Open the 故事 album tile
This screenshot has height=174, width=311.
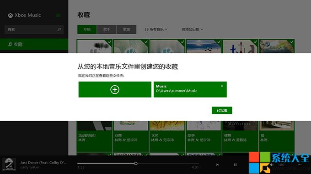204,136
